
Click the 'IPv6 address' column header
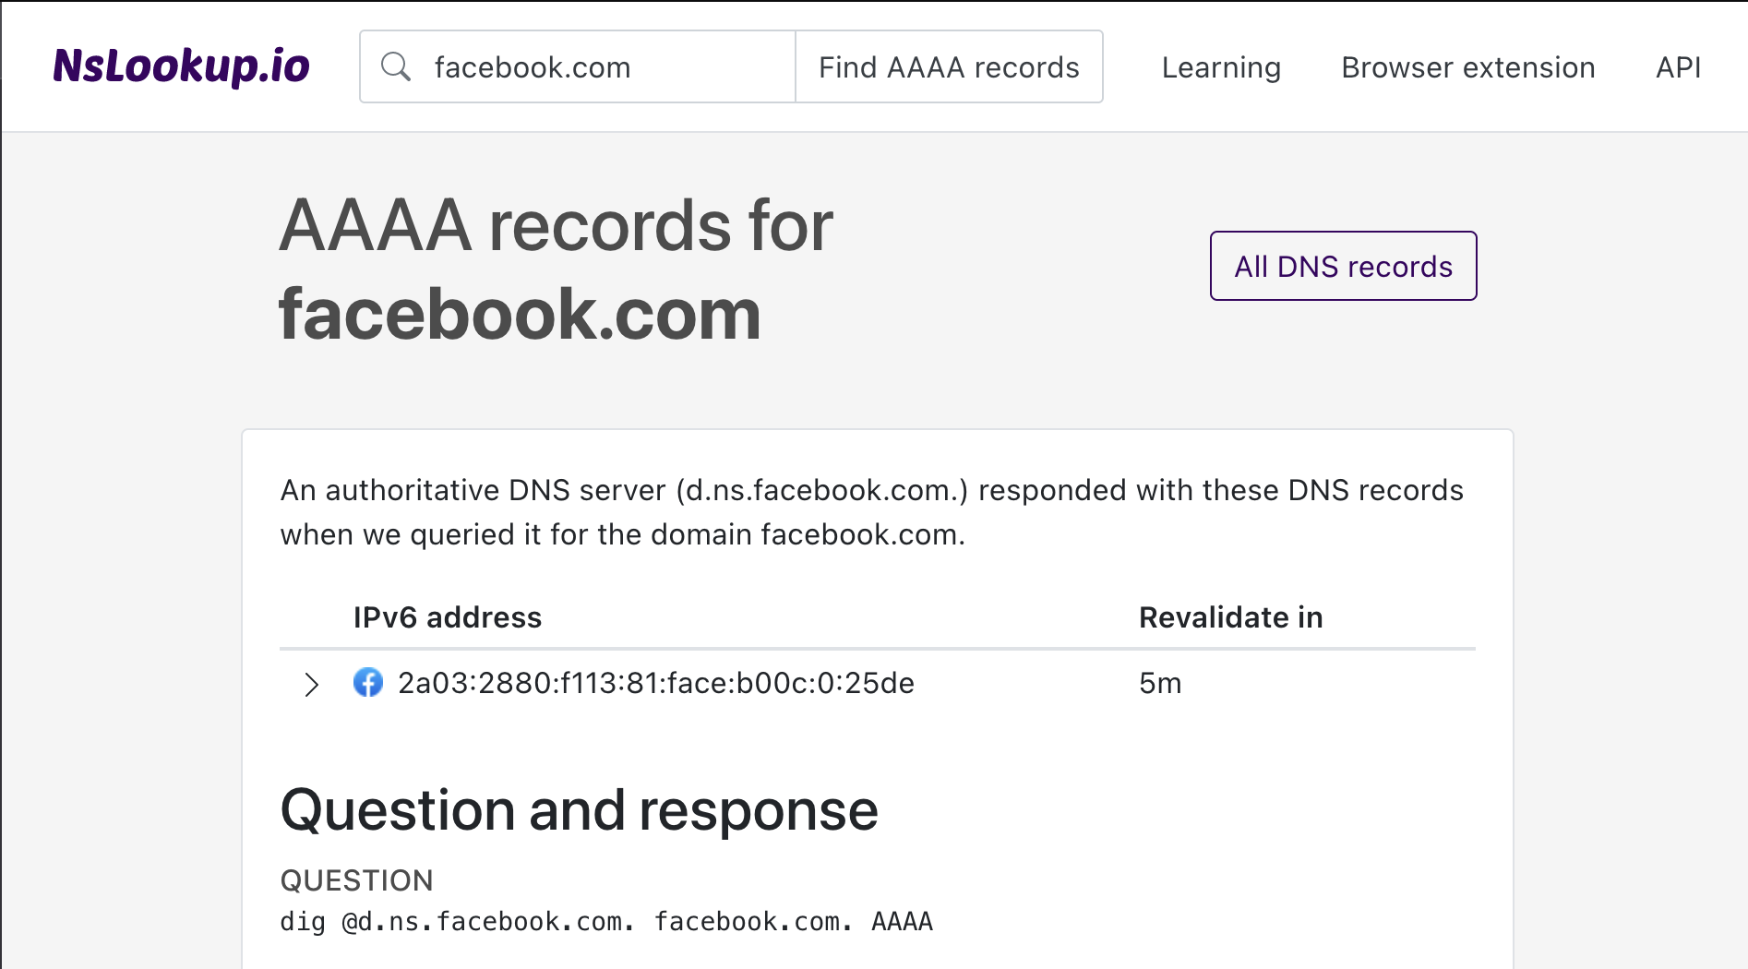pos(448,616)
